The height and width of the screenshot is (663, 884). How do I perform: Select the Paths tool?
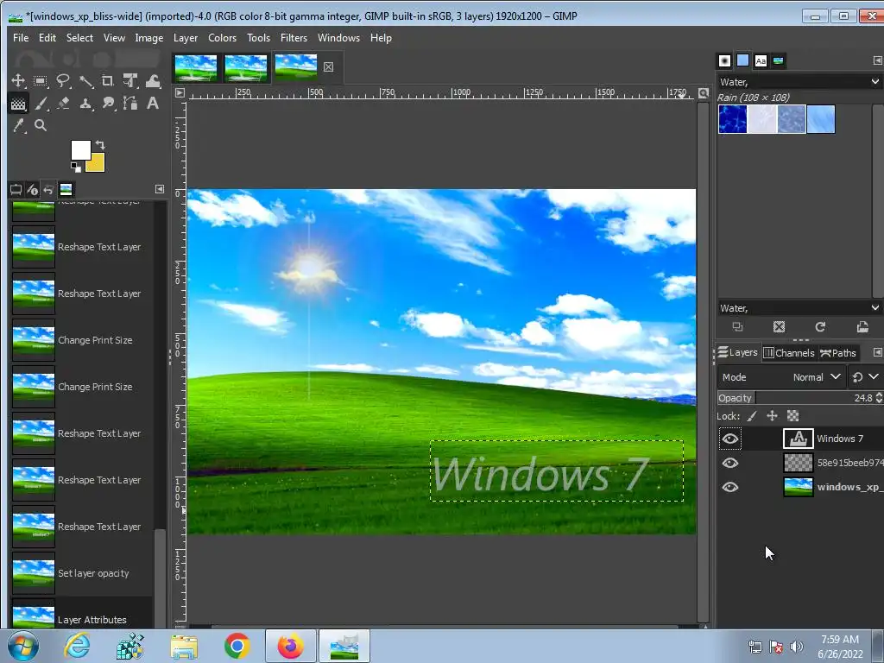coord(130,104)
